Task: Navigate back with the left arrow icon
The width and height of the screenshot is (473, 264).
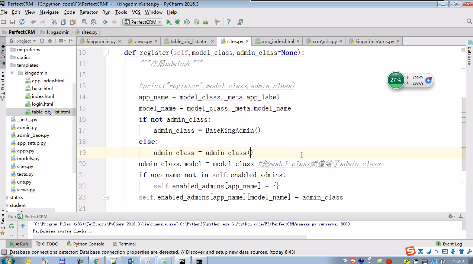Action: (x=105, y=22)
